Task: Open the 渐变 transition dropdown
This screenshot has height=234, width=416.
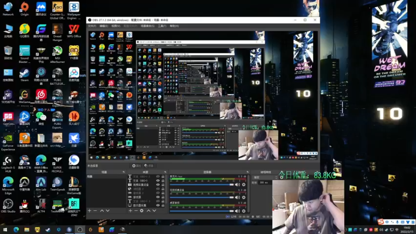Action: pyautogui.click(x=265, y=177)
